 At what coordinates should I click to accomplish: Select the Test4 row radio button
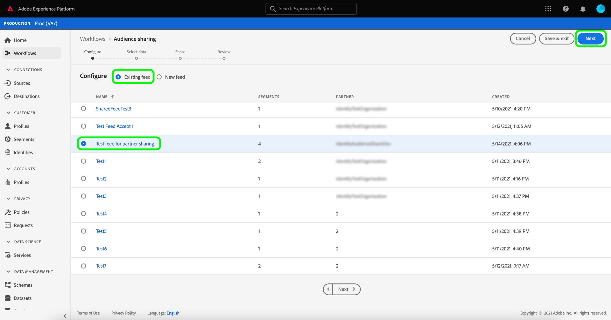pyautogui.click(x=83, y=214)
